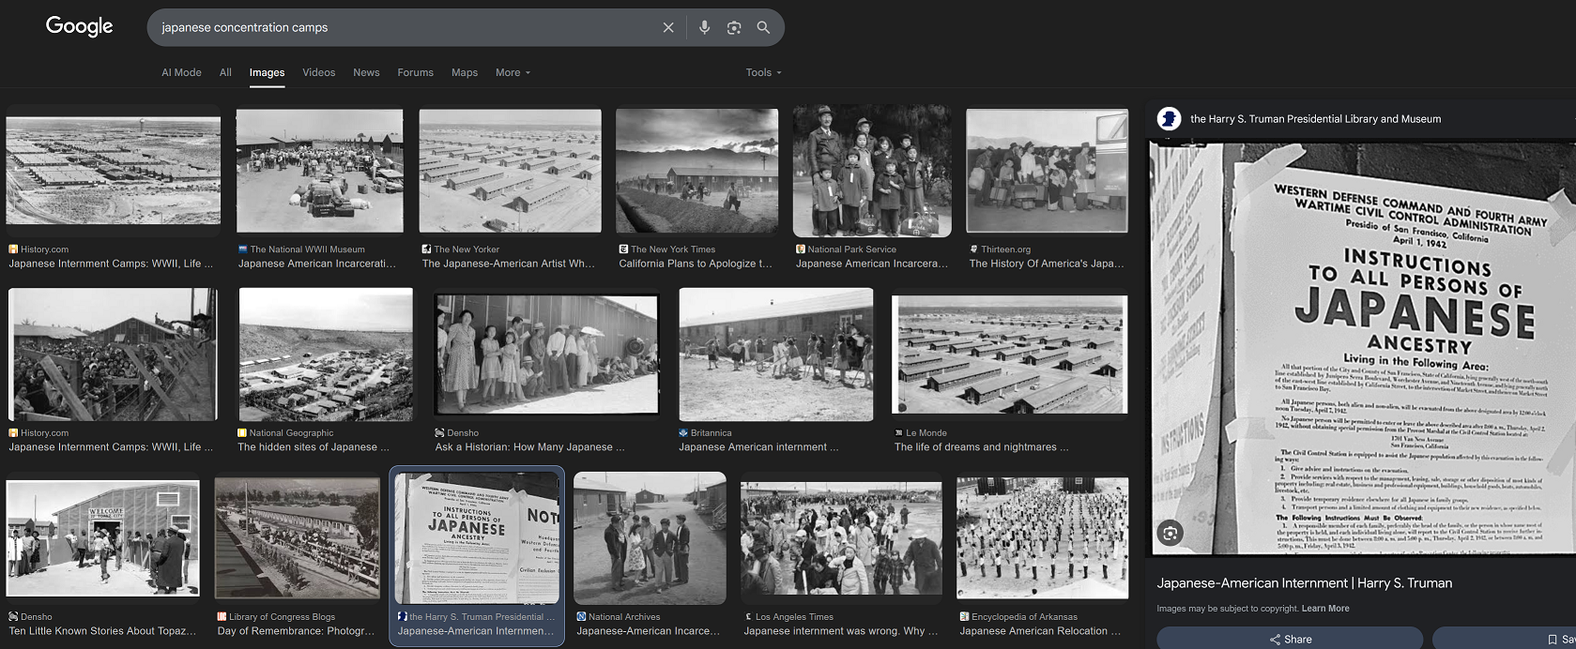Click the Google Lens icon on preview image

(x=1170, y=534)
